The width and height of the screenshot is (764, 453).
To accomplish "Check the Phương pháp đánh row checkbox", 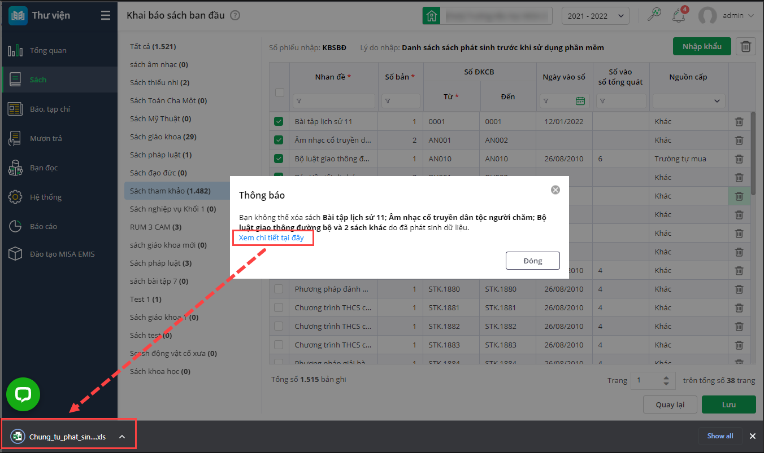I will tap(279, 289).
